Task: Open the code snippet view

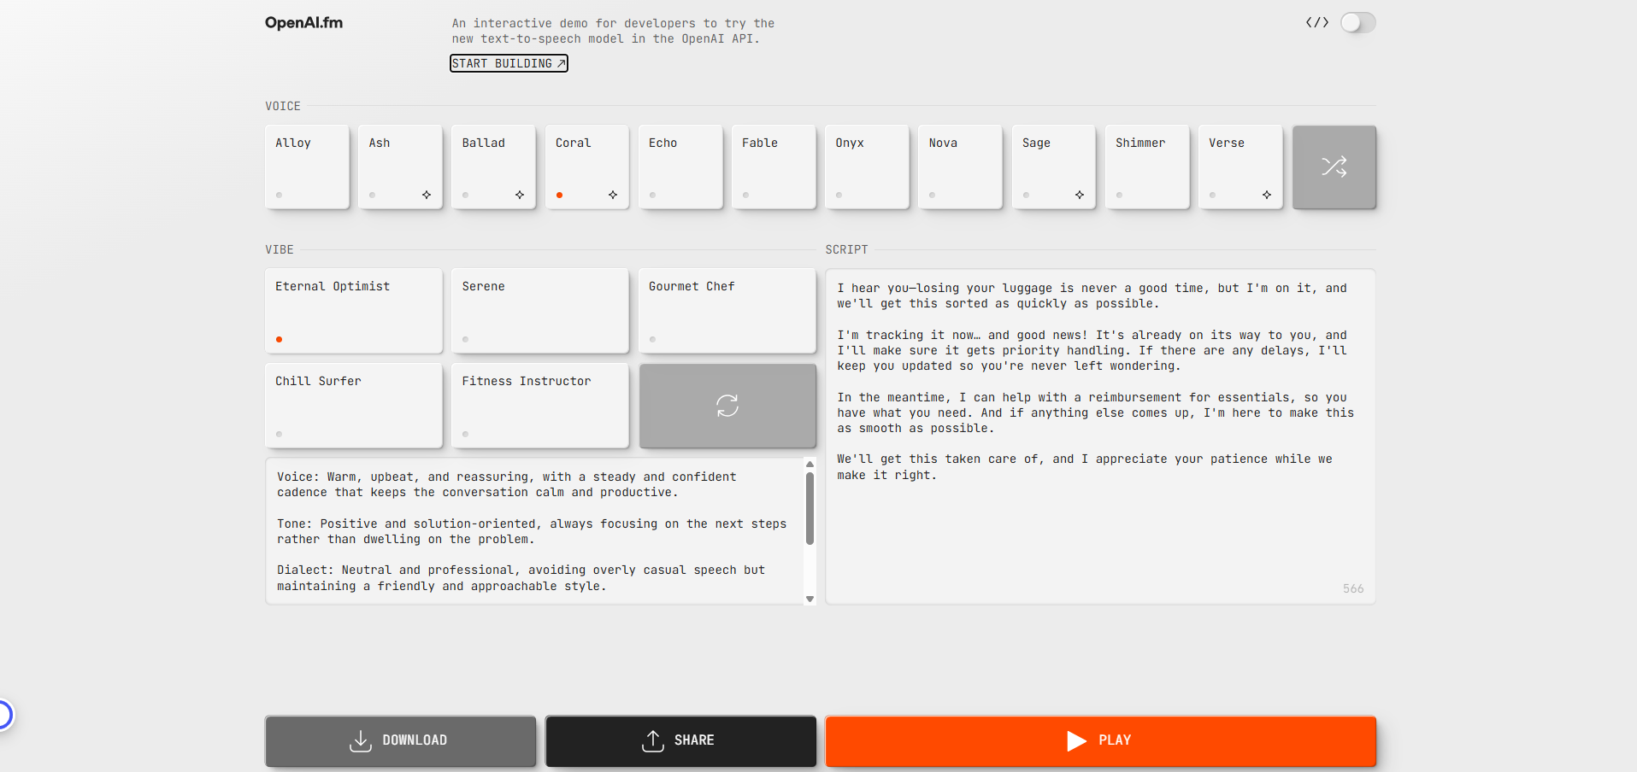Action: (x=1316, y=23)
